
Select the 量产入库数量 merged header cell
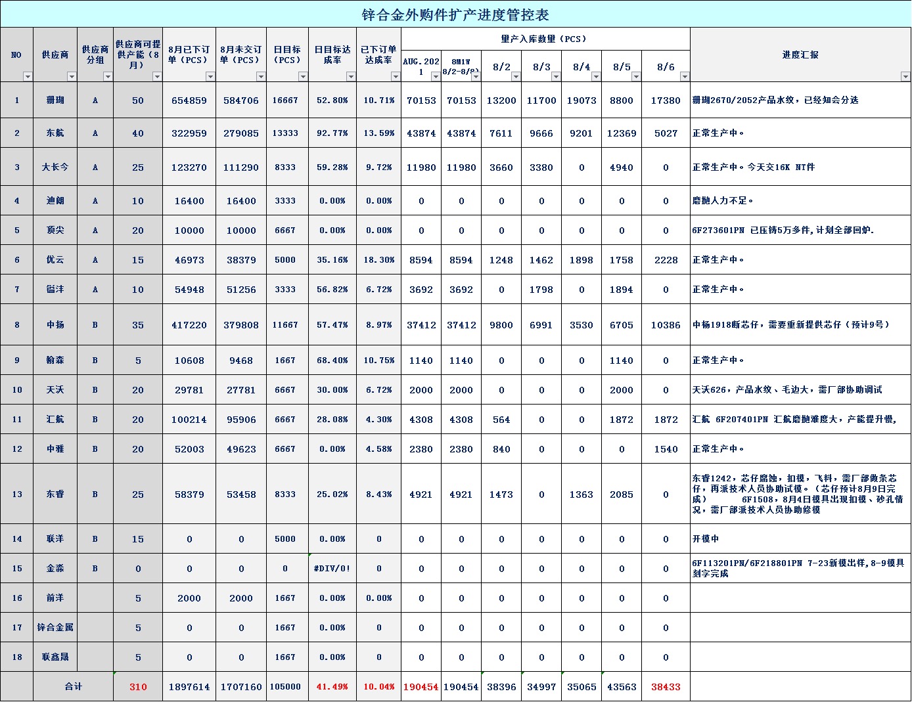pyautogui.click(x=545, y=39)
